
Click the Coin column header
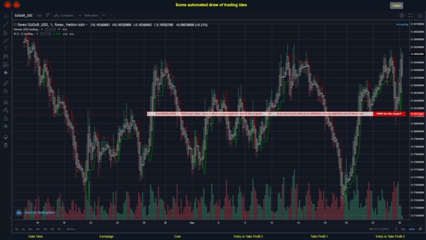(x=177, y=237)
